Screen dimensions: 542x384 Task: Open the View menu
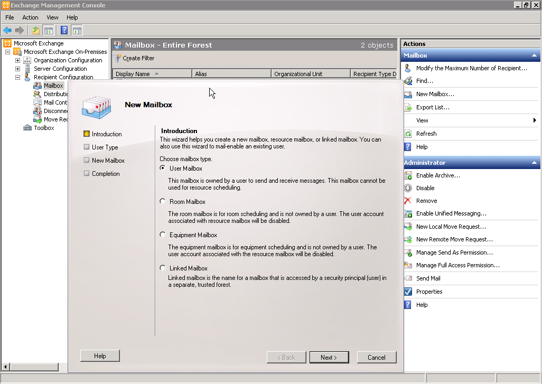[52, 17]
